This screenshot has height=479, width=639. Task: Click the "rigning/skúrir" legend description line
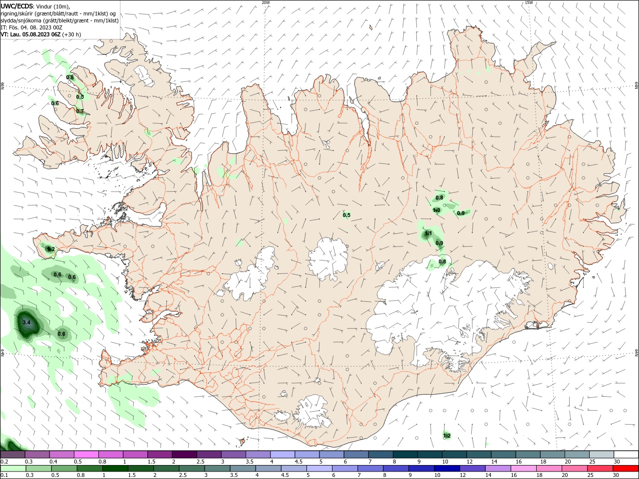click(x=58, y=13)
